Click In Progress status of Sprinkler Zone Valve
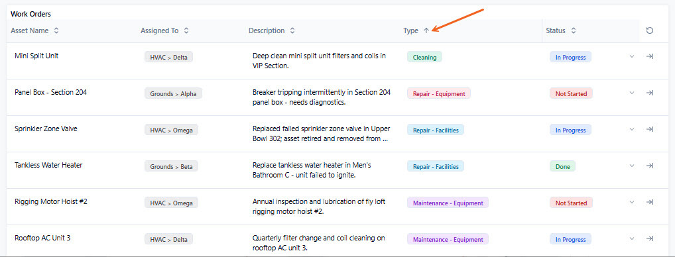The image size is (675, 257). point(570,130)
